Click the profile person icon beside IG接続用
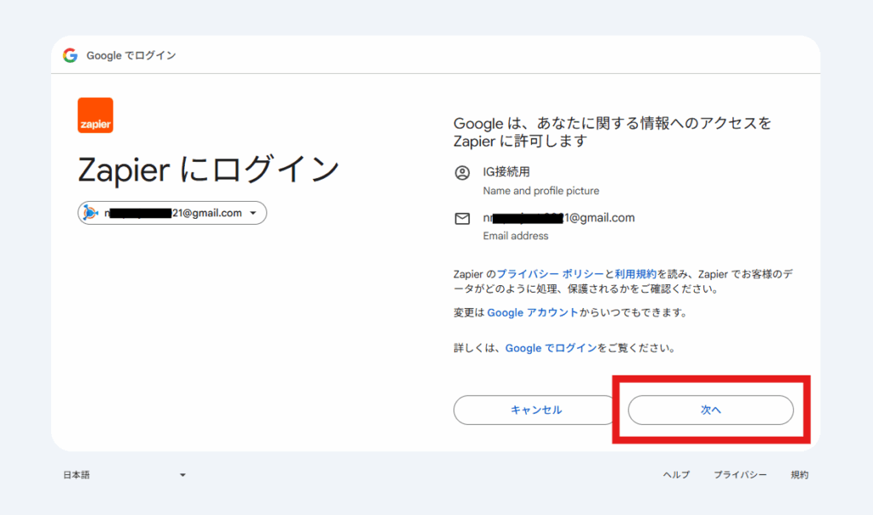This screenshot has height=515, width=873. (462, 173)
